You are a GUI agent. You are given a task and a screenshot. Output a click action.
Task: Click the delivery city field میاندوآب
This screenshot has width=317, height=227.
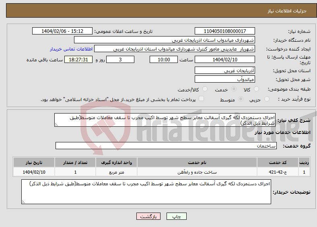pyautogui.click(x=224, y=79)
